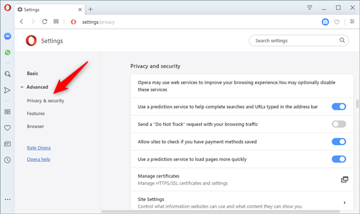This screenshot has height=214, width=360.
Task: Open Site Settings row
Action: [x=242, y=201]
